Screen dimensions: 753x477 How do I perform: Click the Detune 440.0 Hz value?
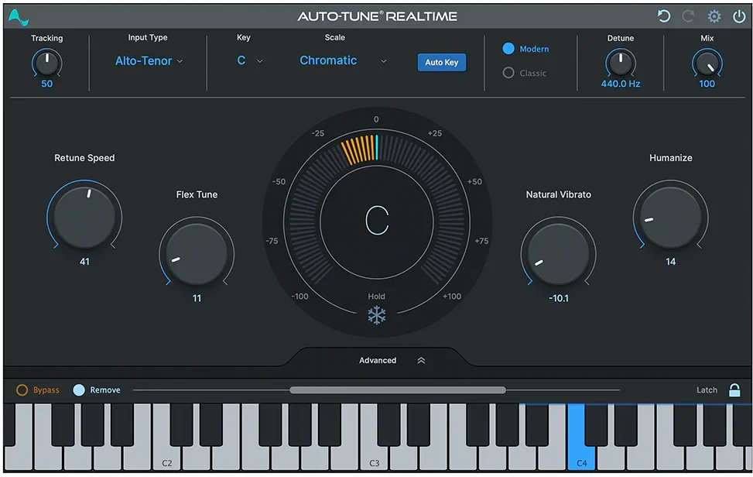pyautogui.click(x=621, y=84)
